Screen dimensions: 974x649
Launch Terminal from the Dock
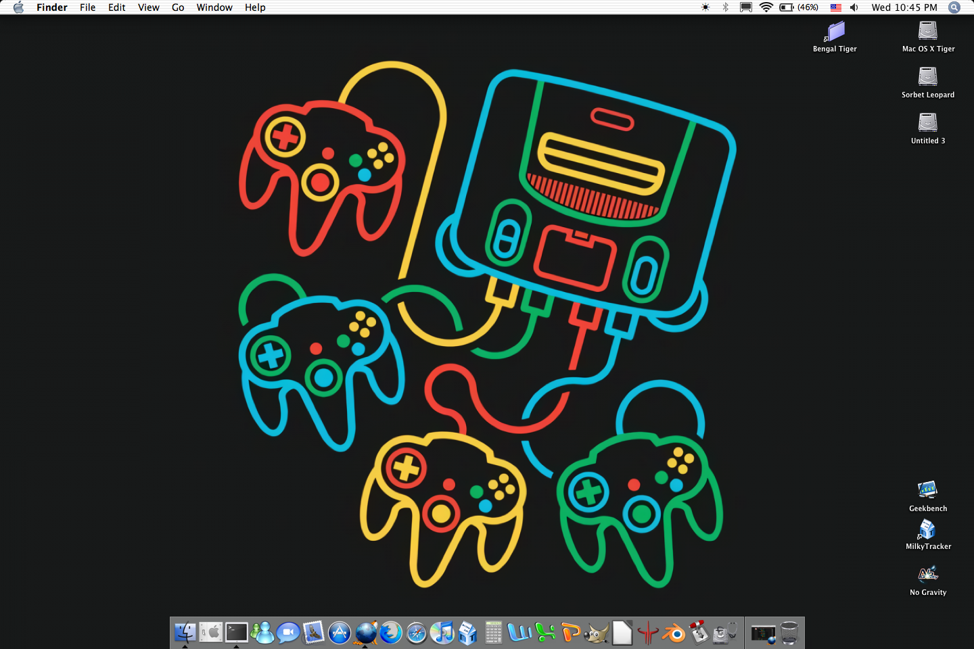pyautogui.click(x=237, y=633)
